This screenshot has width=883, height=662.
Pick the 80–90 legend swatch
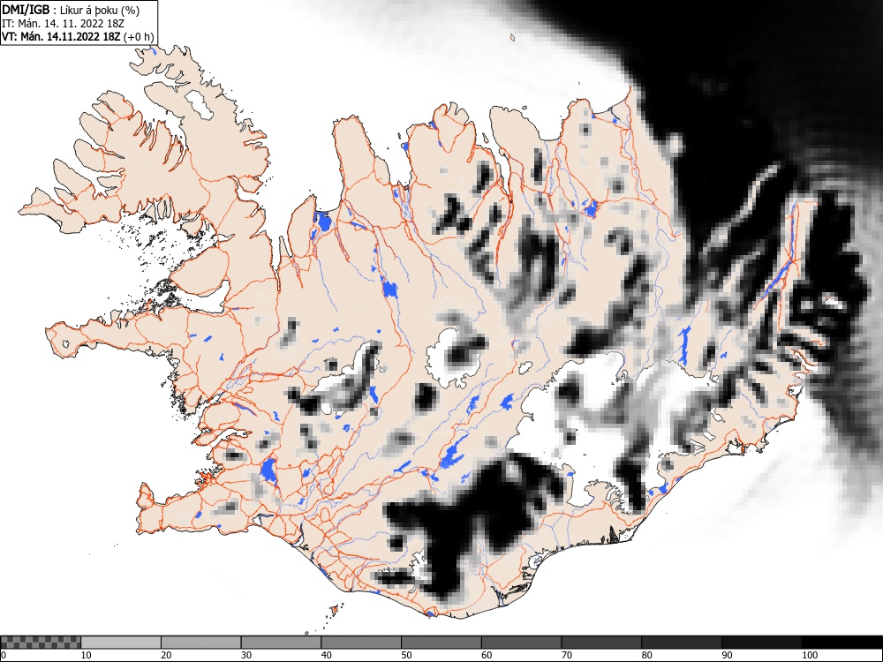pyautogui.click(x=681, y=643)
